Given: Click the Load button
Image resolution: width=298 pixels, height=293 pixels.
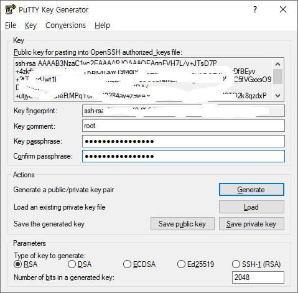Looking at the screenshot, I should click(251, 207).
